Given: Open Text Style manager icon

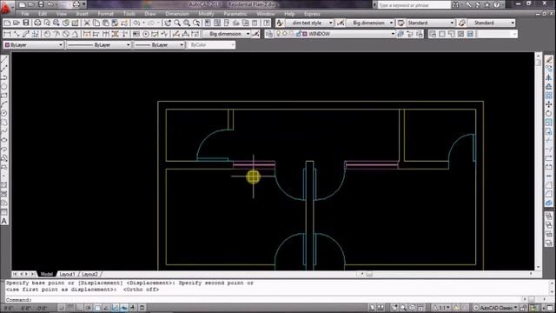Looking at the screenshot, I should (280, 23).
